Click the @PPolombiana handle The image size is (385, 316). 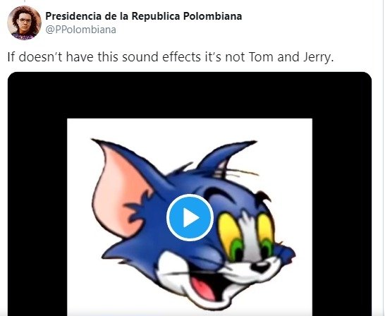tap(81, 30)
